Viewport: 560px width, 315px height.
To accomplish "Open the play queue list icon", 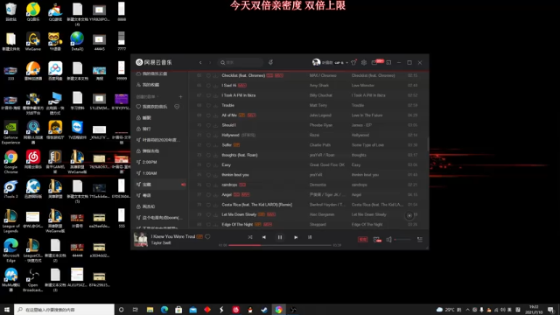I will click(420, 240).
